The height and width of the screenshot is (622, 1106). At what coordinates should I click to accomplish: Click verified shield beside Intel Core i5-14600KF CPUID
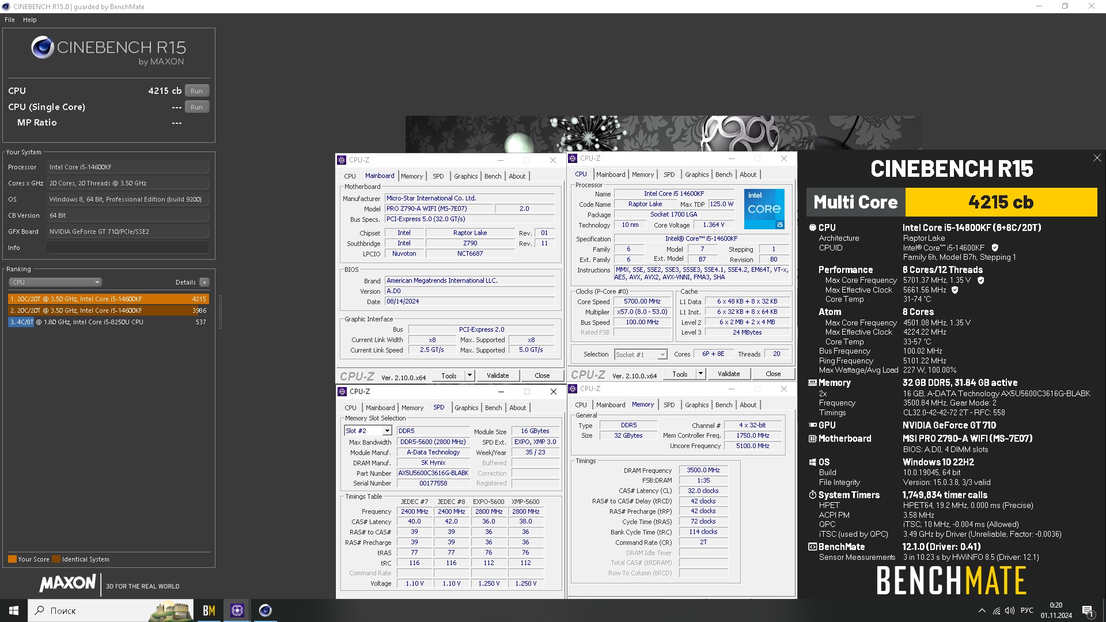[995, 248]
